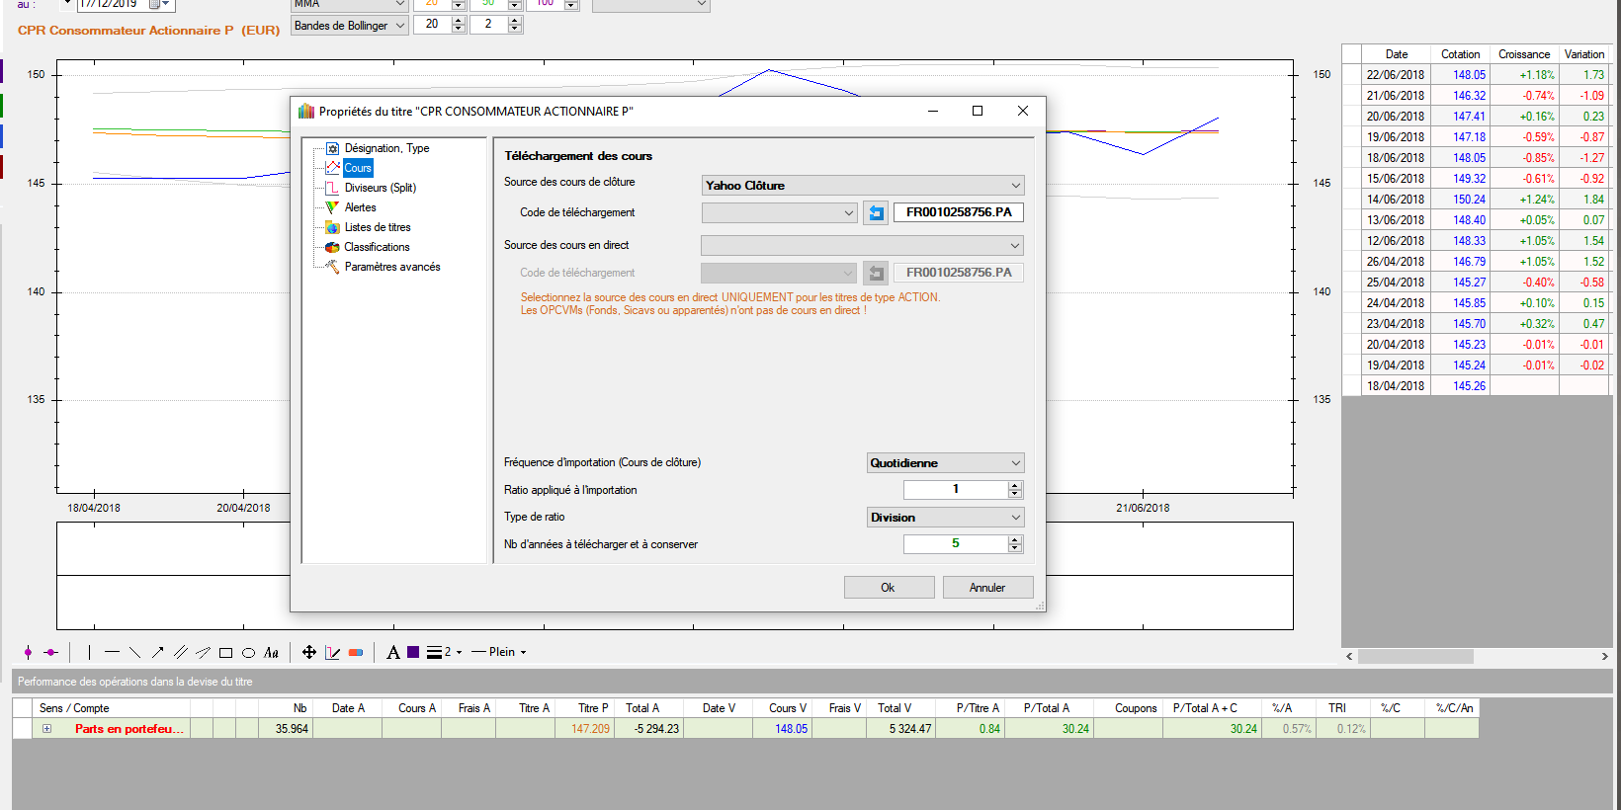Click the Alertes funnel icon

tap(333, 207)
